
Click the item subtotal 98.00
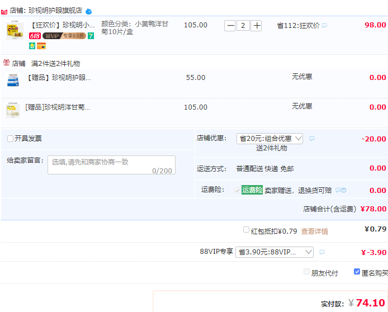pos(375,25)
